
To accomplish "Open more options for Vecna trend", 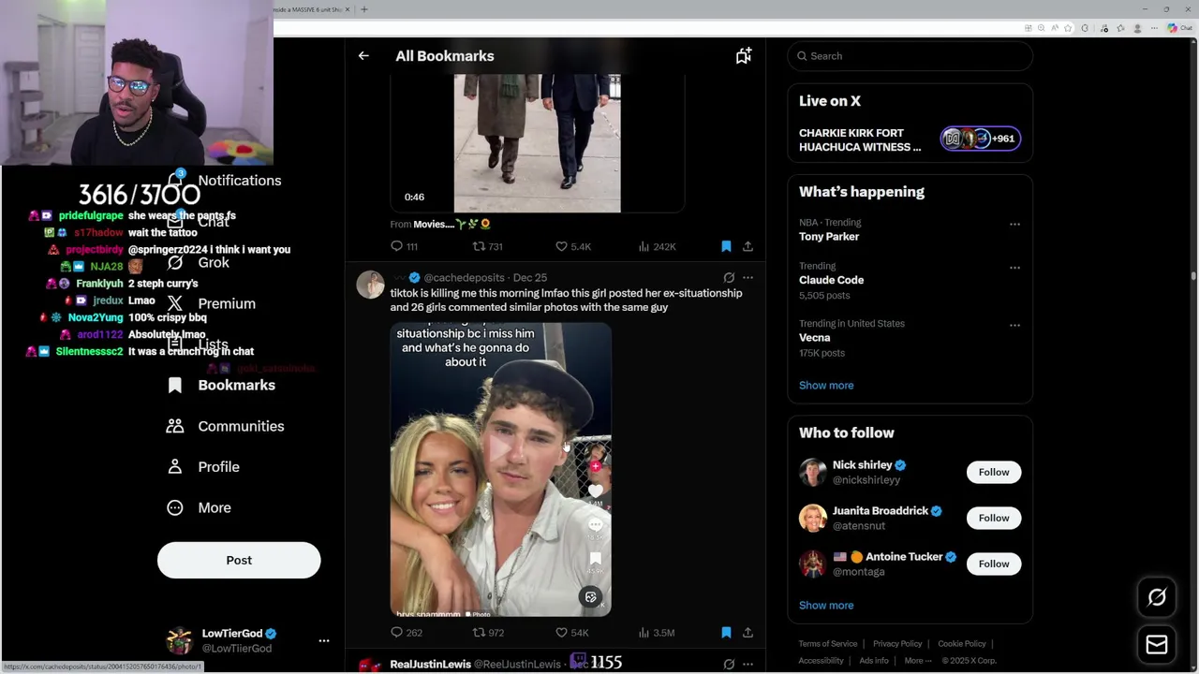I will (1014, 326).
